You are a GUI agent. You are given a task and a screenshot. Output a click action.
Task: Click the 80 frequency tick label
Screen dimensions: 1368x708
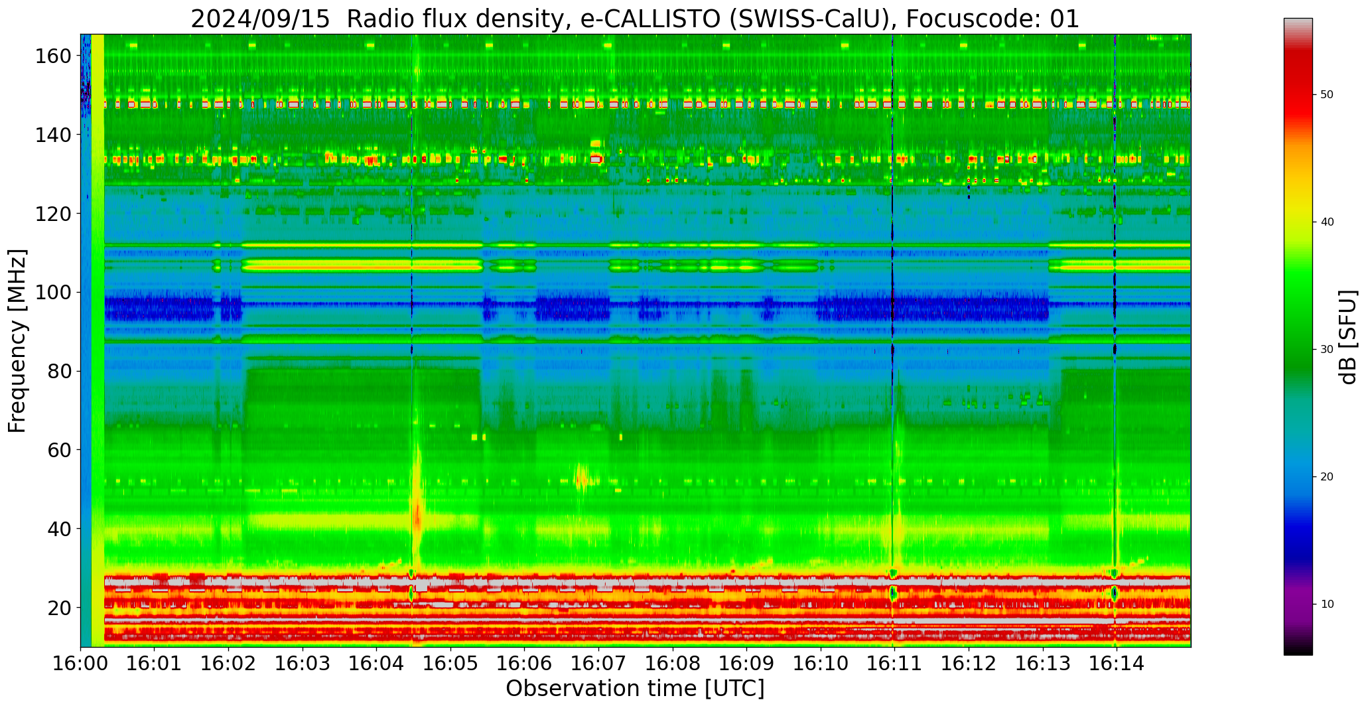pos(59,371)
